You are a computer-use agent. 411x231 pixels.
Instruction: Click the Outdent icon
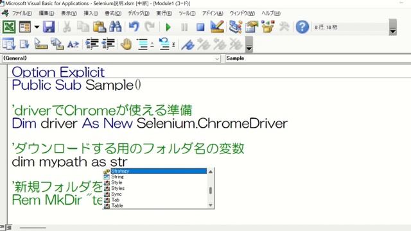coord(109,44)
